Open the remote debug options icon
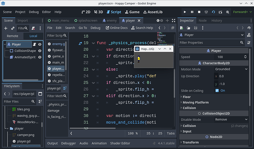 tap(206, 12)
